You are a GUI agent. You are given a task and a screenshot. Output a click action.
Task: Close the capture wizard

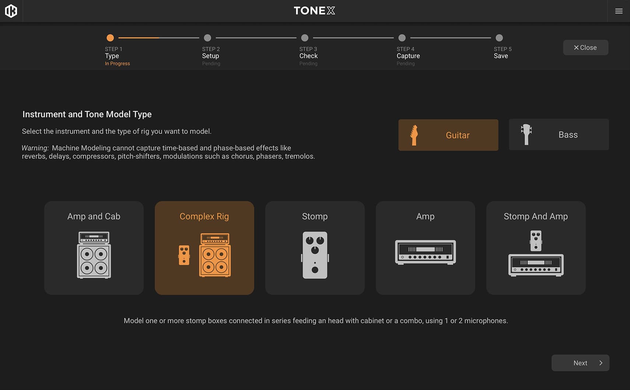pyautogui.click(x=585, y=47)
